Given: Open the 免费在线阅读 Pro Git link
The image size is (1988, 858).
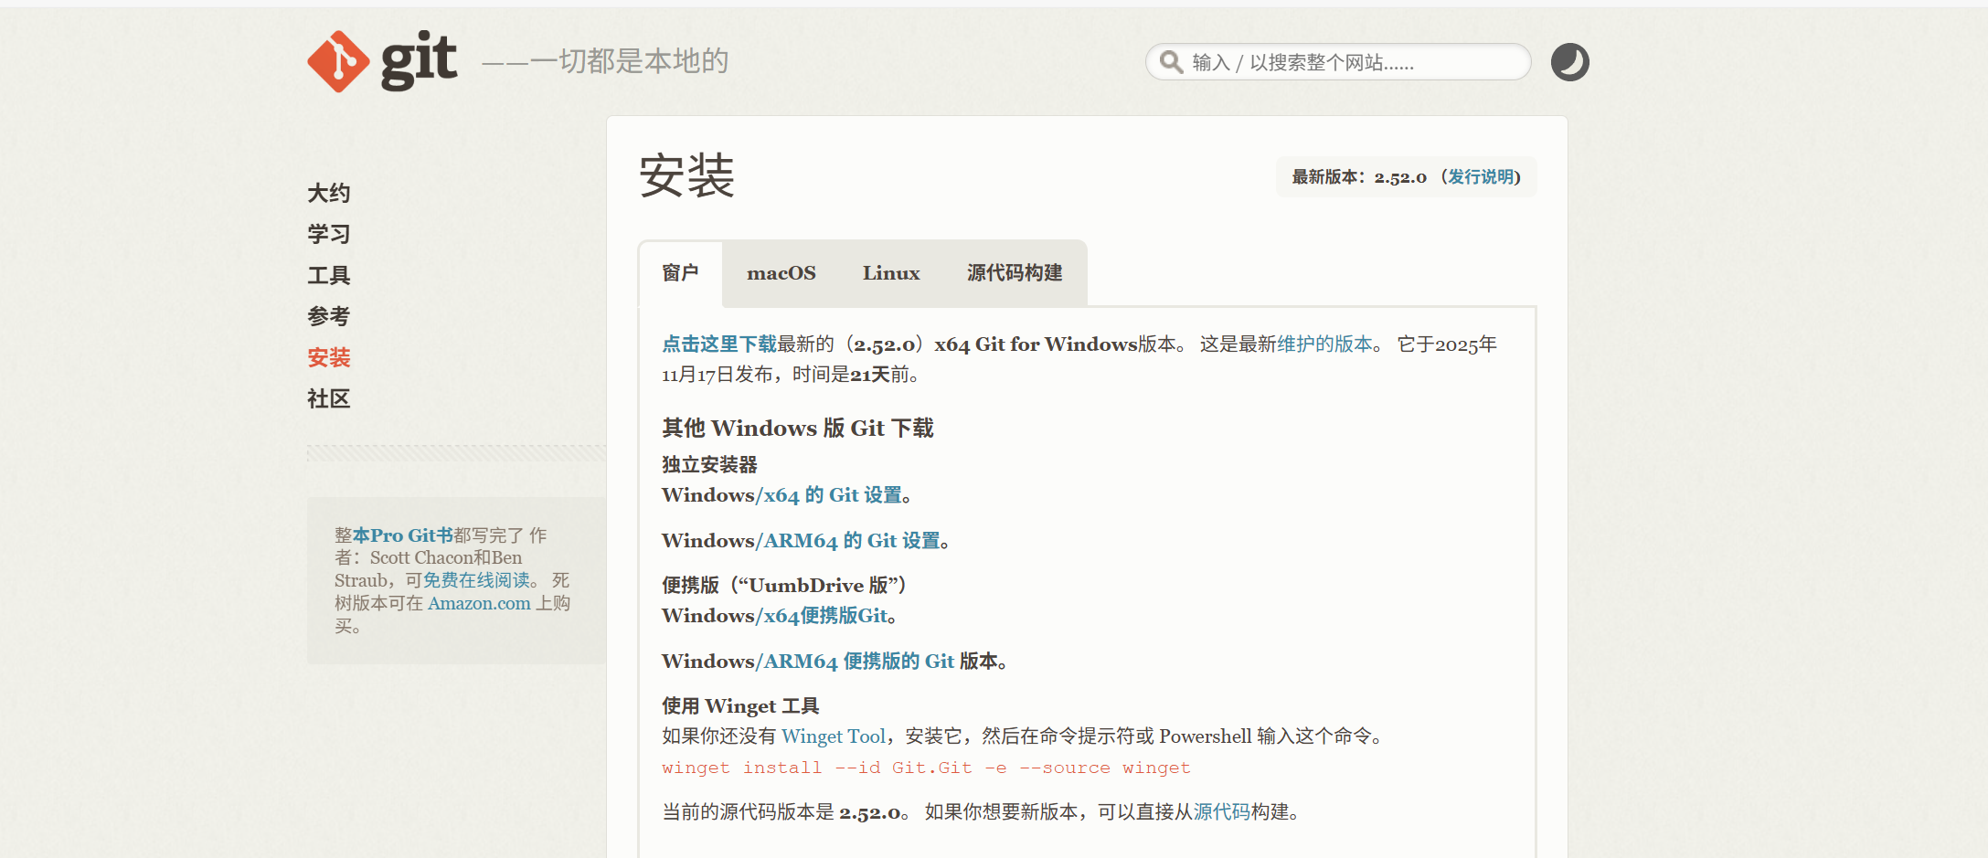Looking at the screenshot, I should pos(476,580).
